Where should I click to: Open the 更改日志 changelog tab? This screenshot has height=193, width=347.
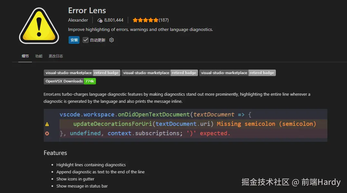point(56,56)
